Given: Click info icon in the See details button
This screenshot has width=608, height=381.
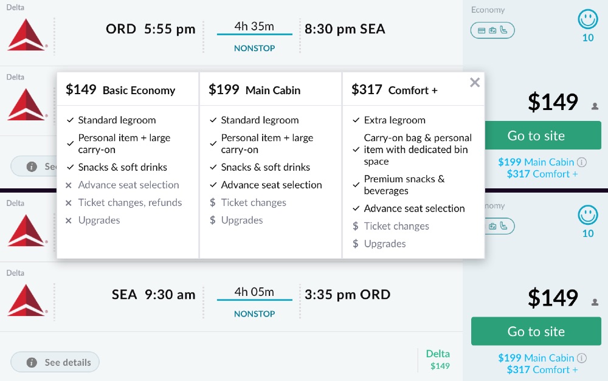Looking at the screenshot, I should (32, 362).
